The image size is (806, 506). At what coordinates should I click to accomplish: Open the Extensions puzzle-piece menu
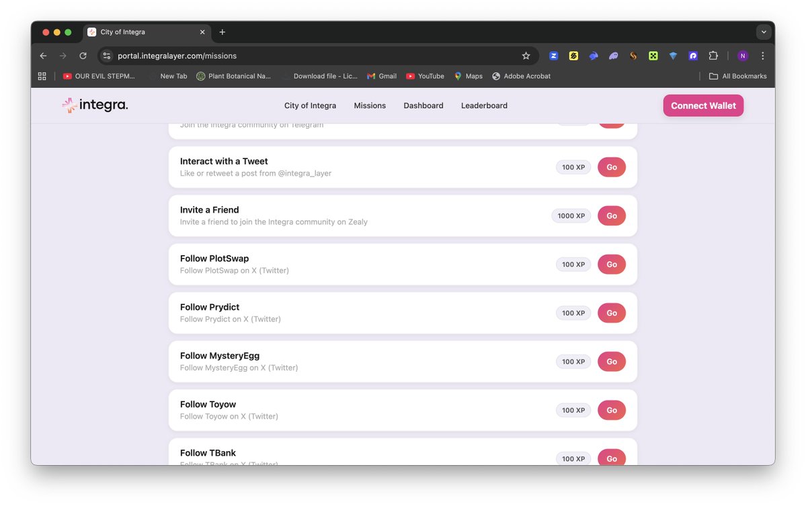point(713,56)
